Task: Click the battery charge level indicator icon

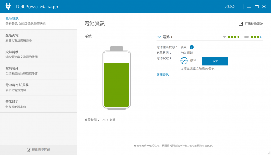Action: 247,37
